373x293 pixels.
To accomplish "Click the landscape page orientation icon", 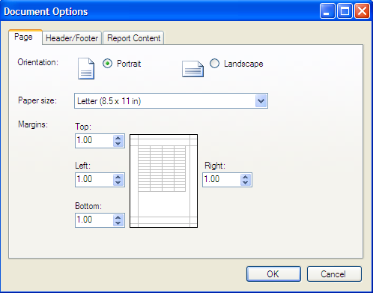I will pos(192,69).
